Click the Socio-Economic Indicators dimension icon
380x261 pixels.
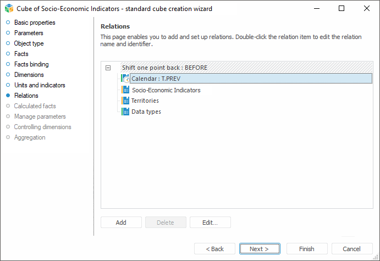[125, 90]
